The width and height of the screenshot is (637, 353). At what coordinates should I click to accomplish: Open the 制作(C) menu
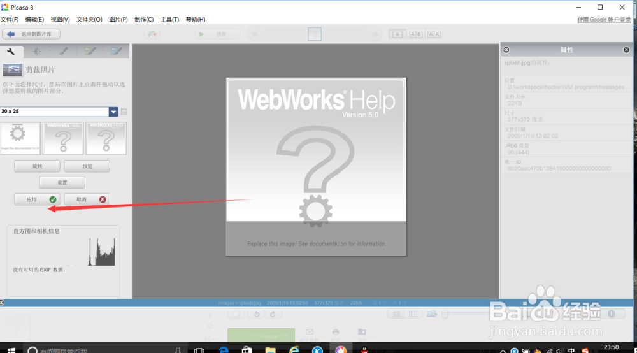pos(144,20)
